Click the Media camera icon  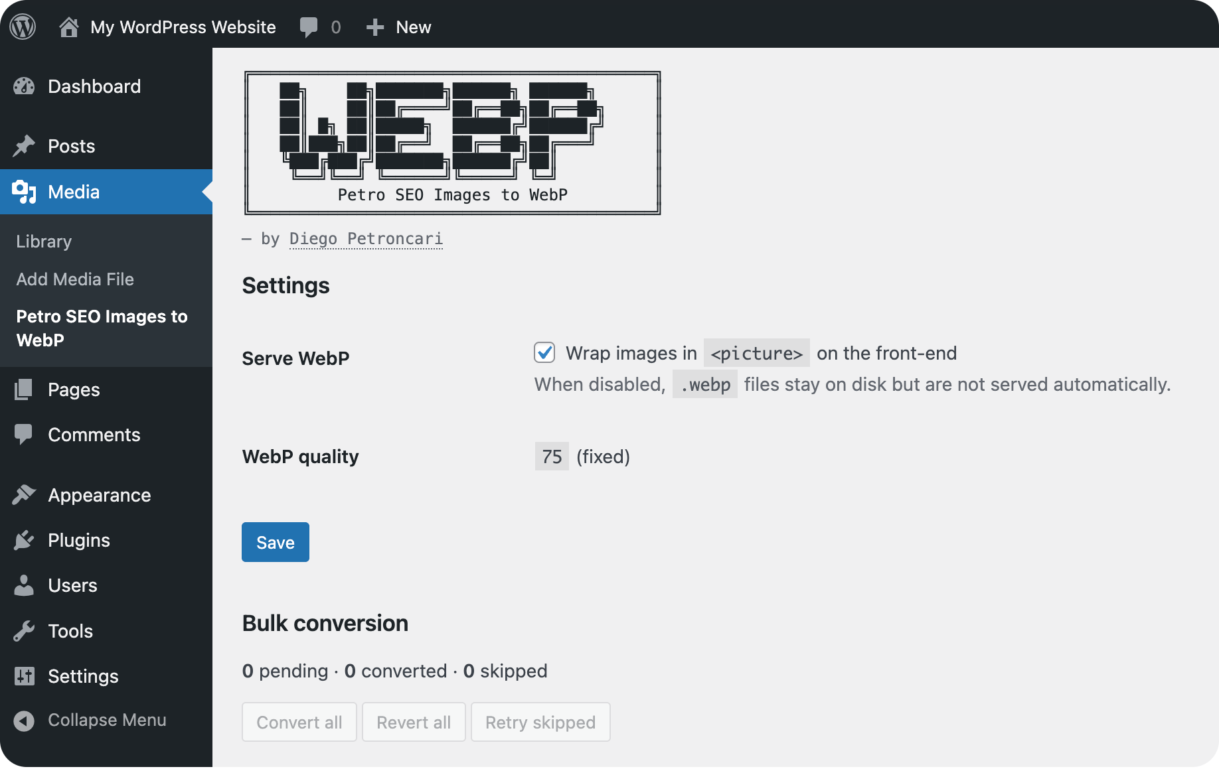coord(24,192)
